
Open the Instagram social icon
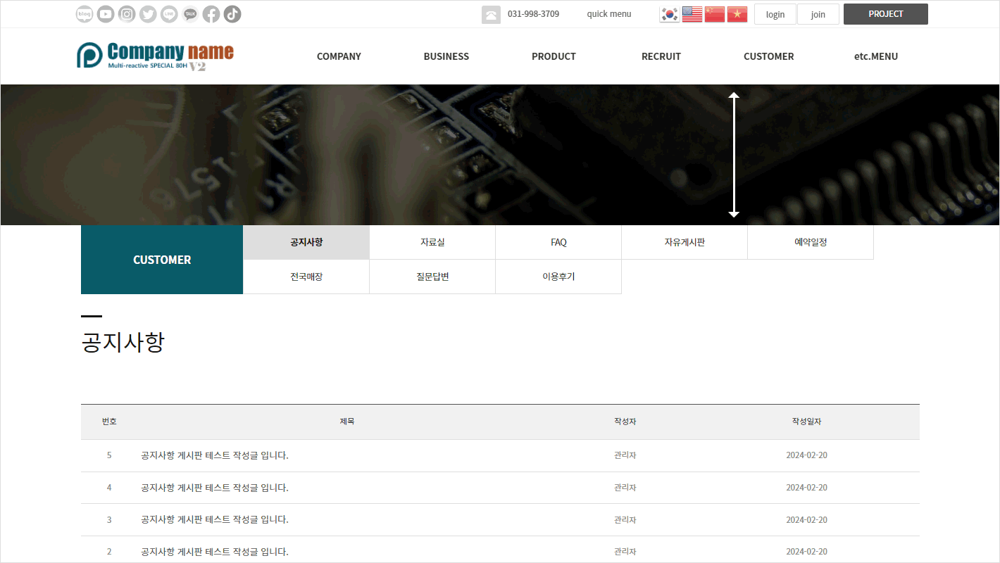pyautogui.click(x=127, y=14)
